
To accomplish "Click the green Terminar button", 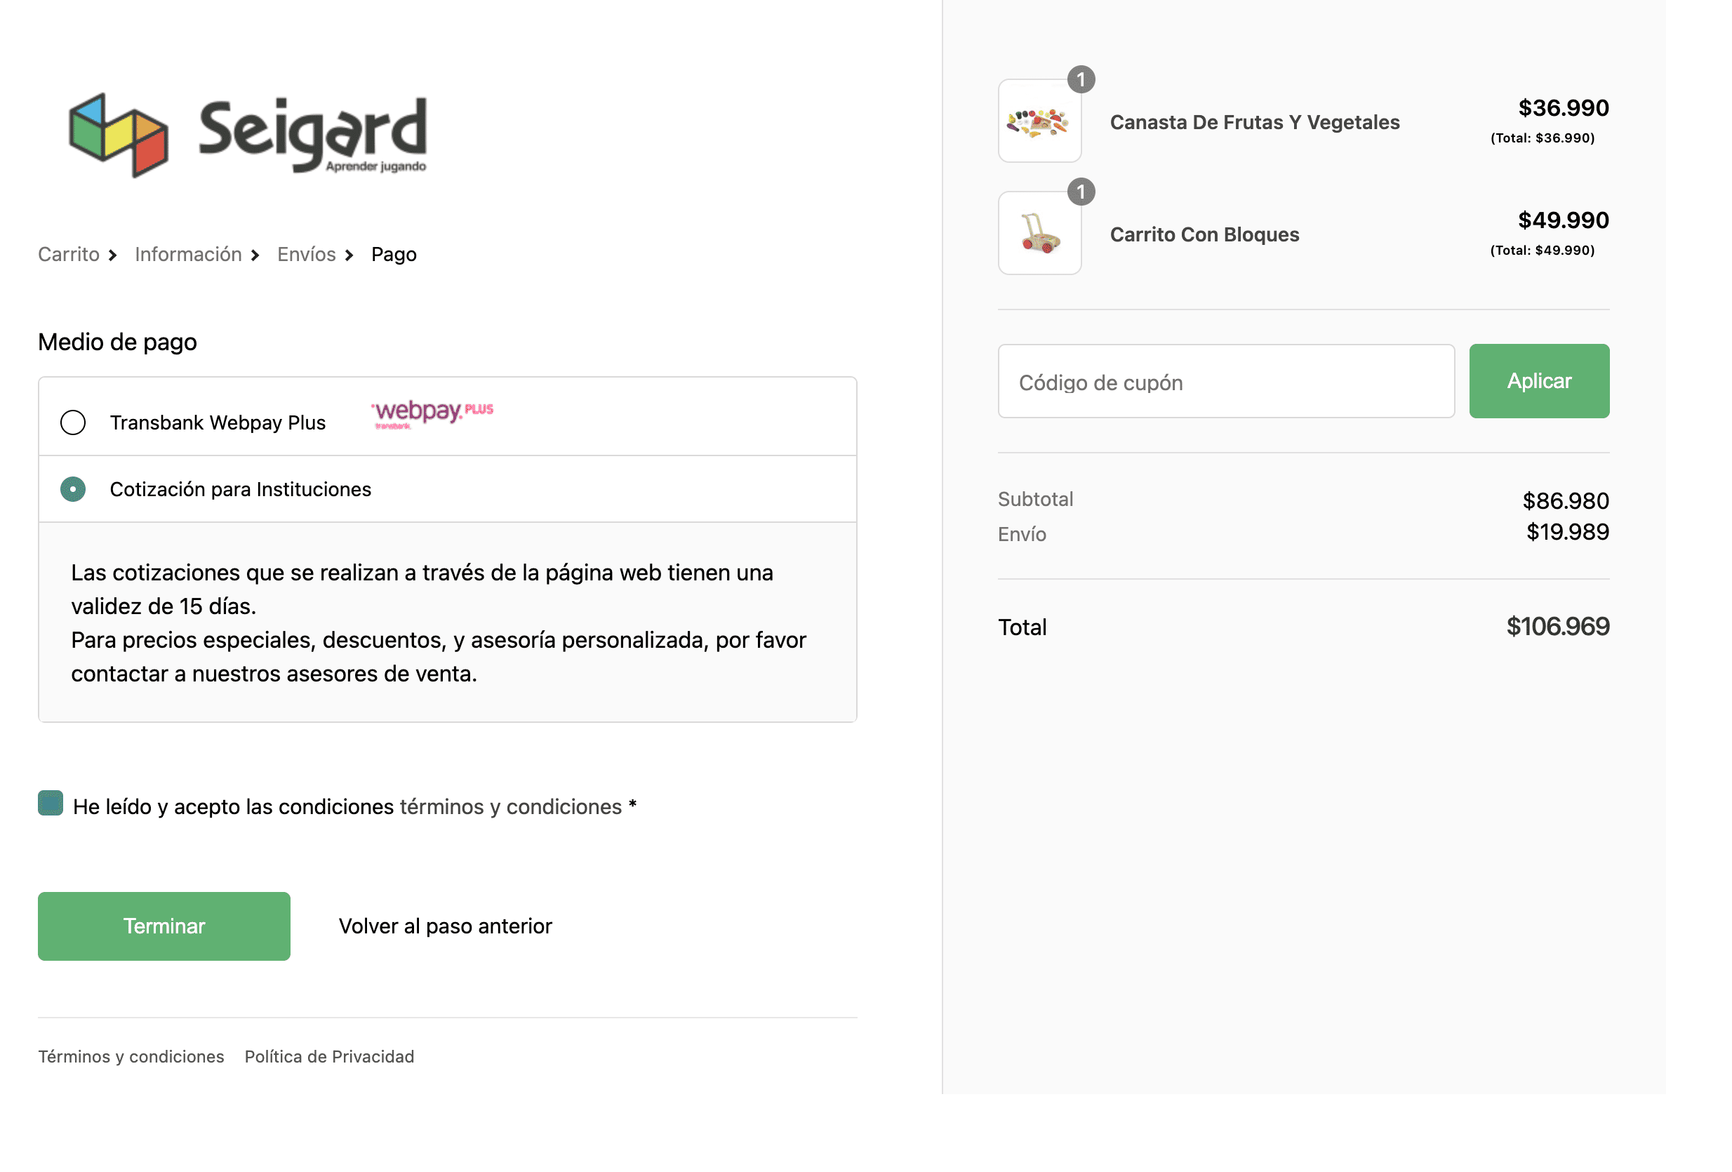I will pyautogui.click(x=164, y=926).
